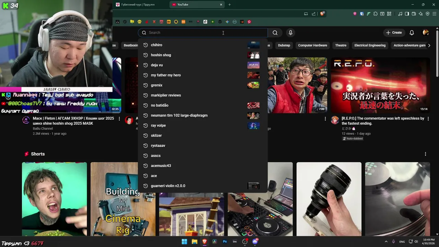This screenshot has width=439, height=247.
Task: Open the camera lens Short thumbnail
Action: click(329, 199)
